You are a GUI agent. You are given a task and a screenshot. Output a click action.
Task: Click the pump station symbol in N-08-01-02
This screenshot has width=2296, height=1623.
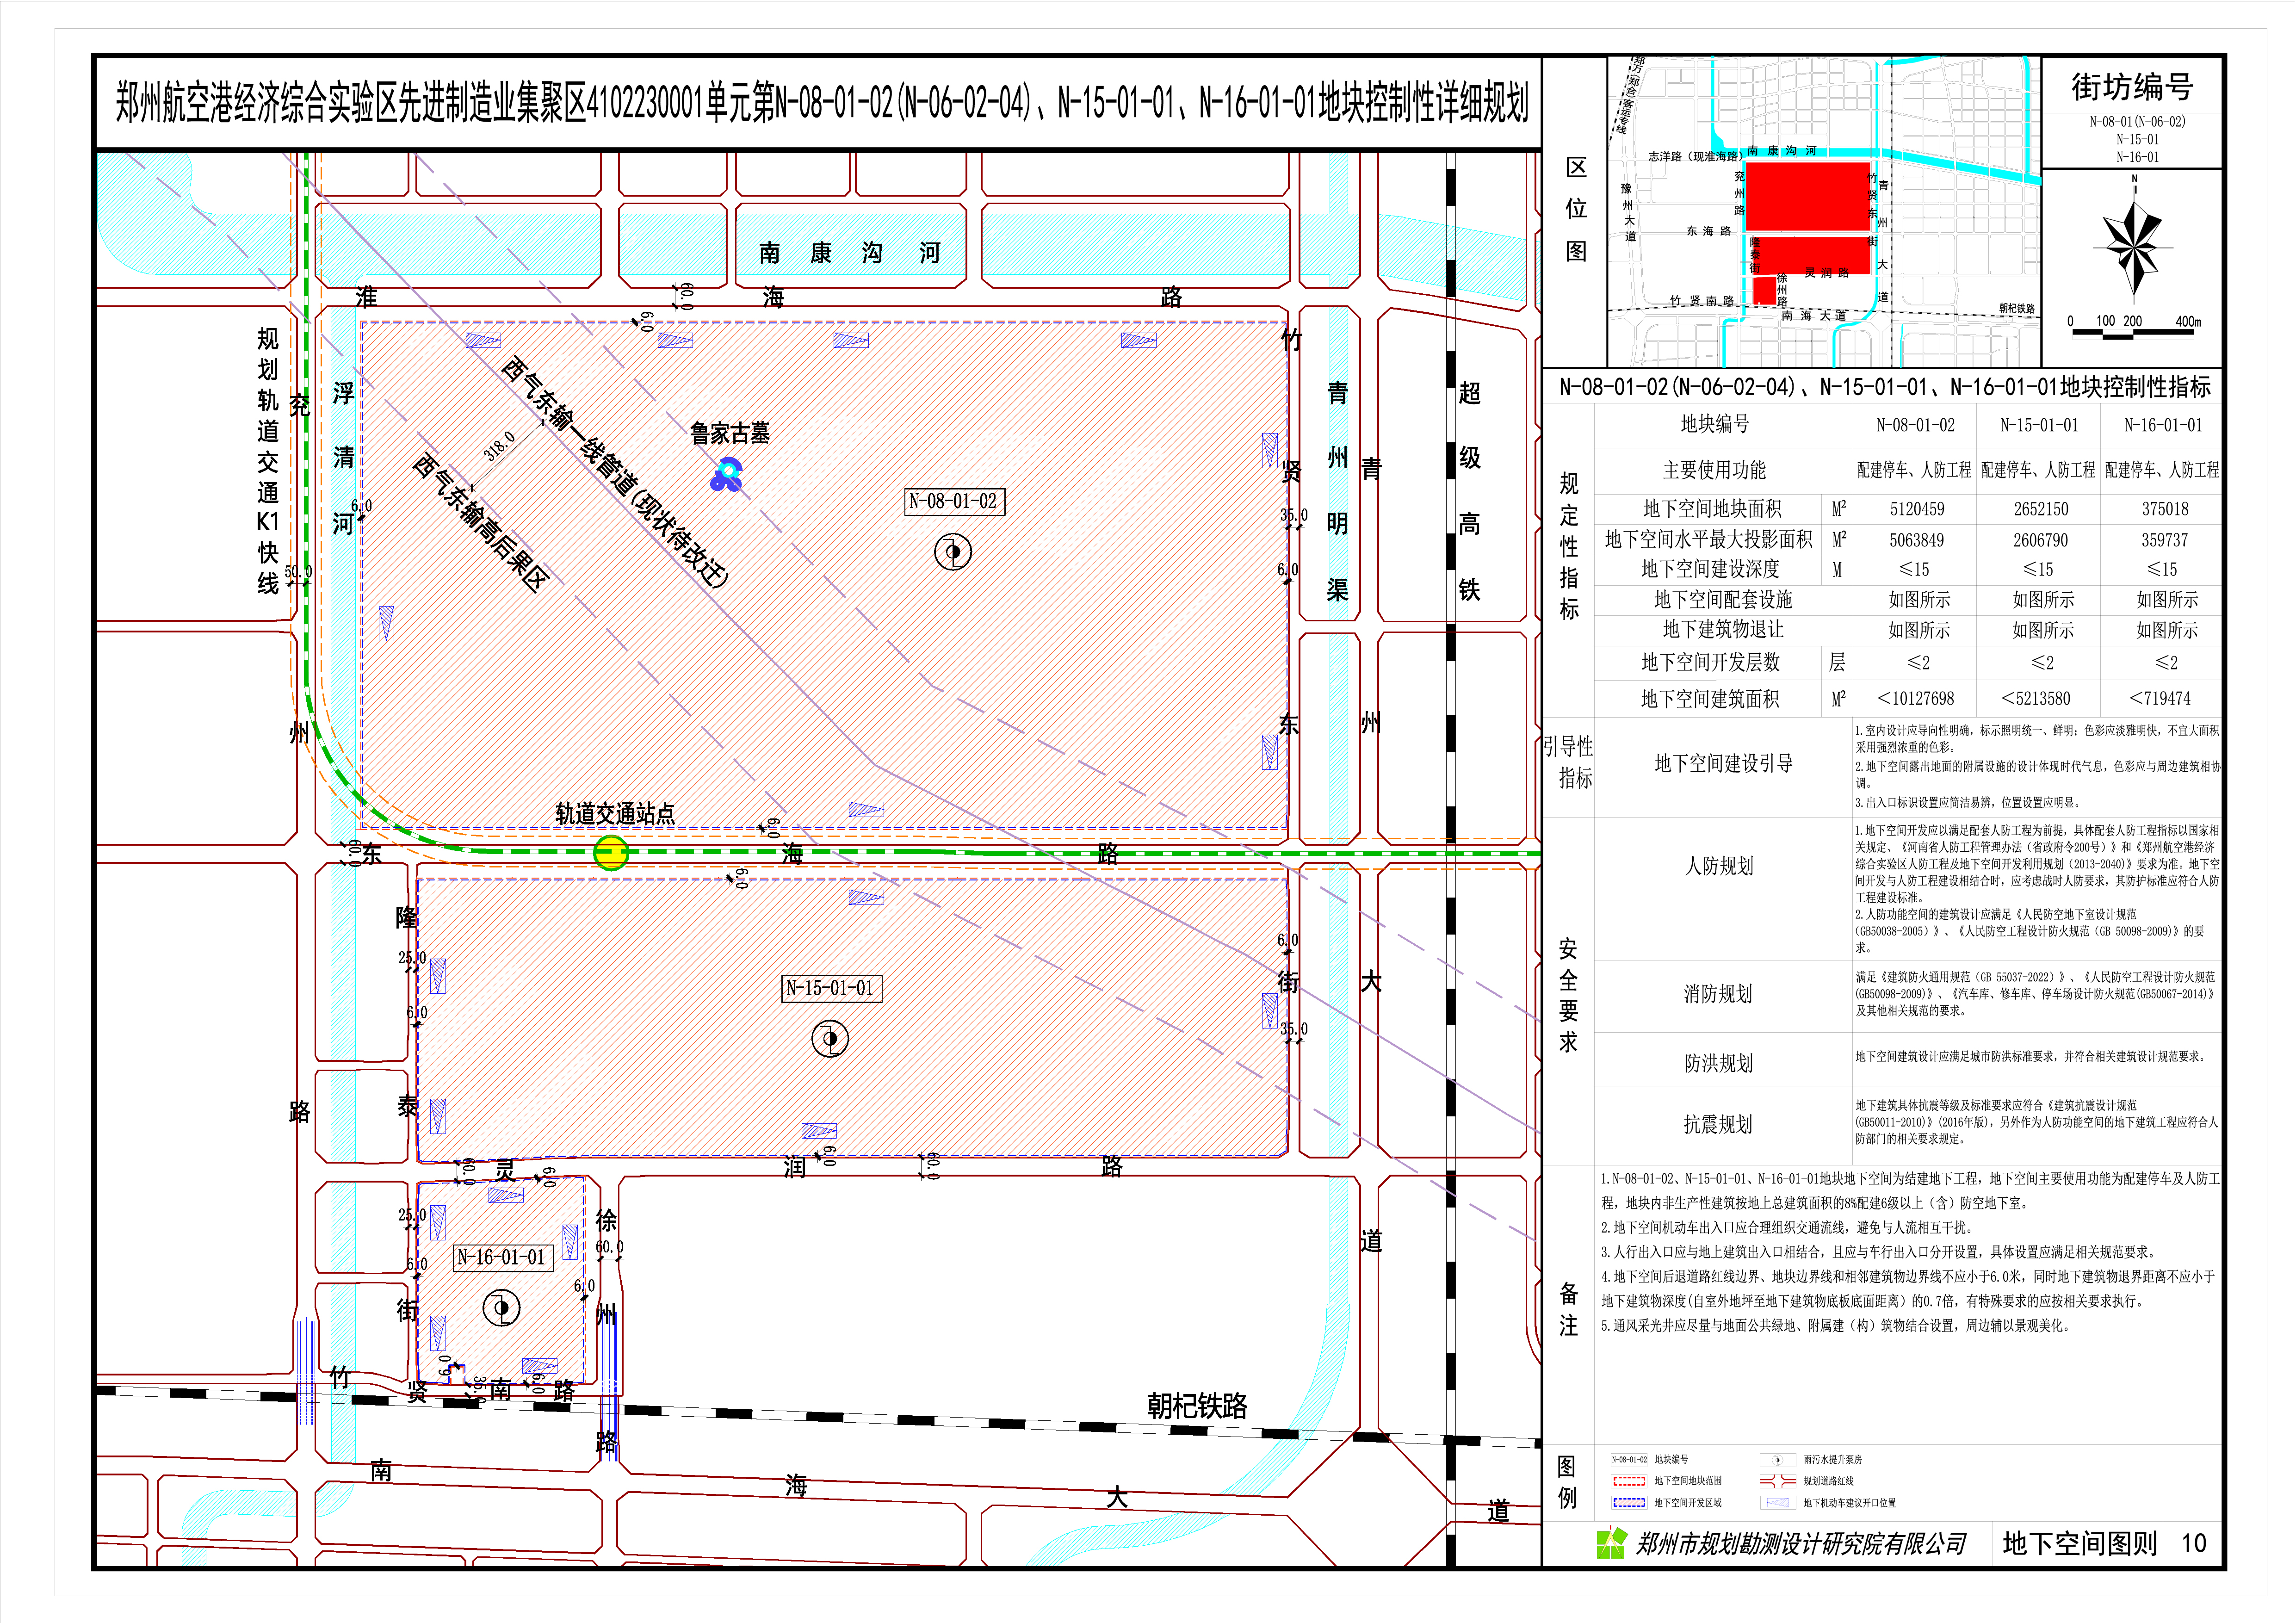coord(952,552)
